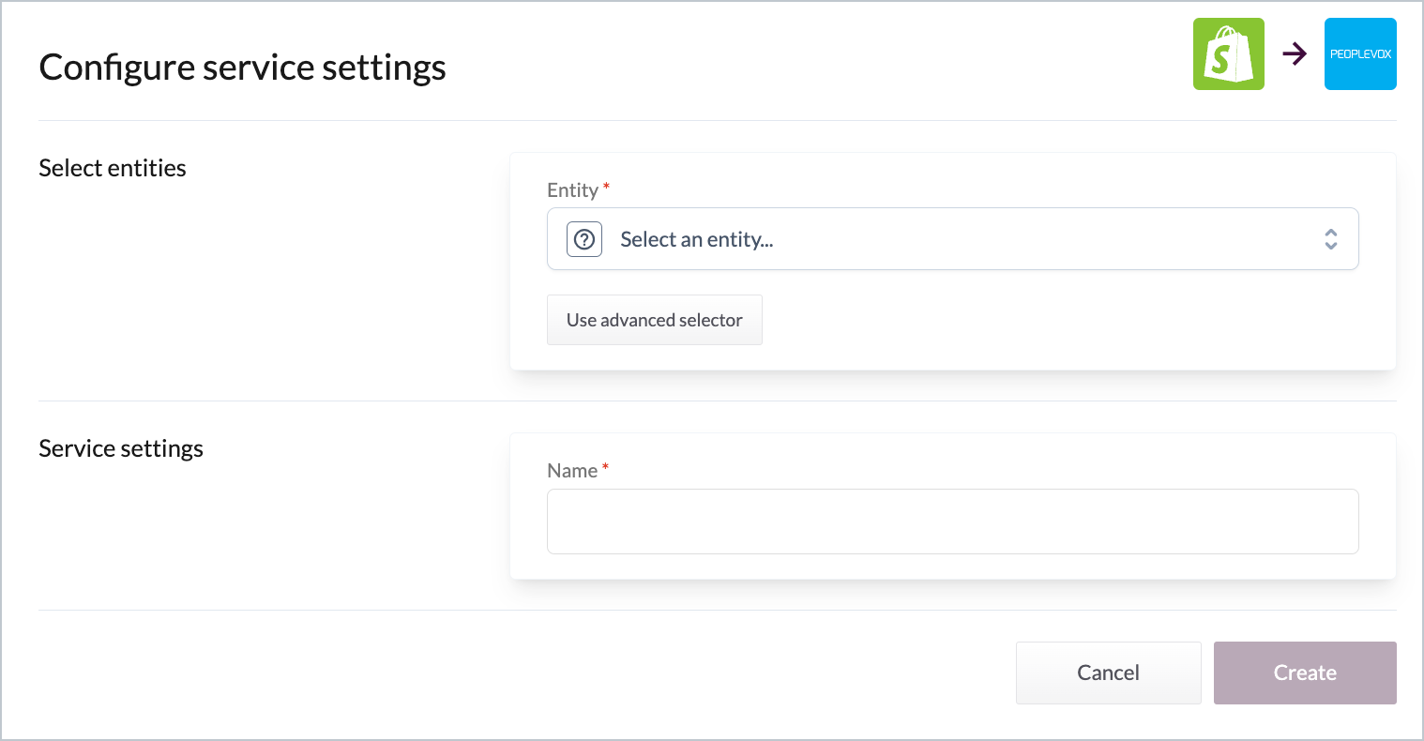Click the required asterisk beside Entity

click(x=605, y=186)
